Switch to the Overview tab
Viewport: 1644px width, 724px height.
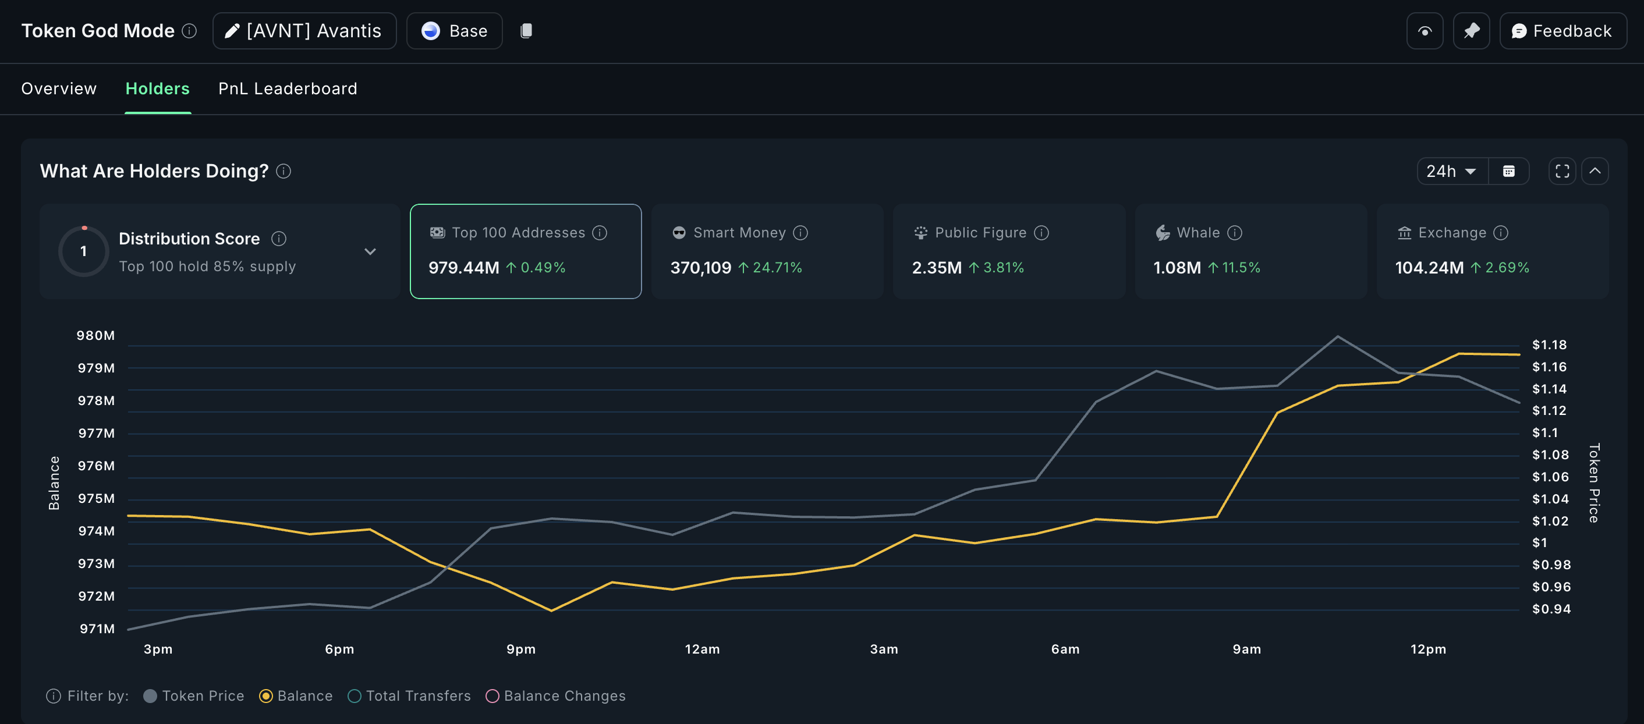(59, 88)
